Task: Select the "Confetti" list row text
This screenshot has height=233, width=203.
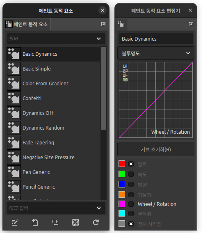Action: [x=32, y=98]
